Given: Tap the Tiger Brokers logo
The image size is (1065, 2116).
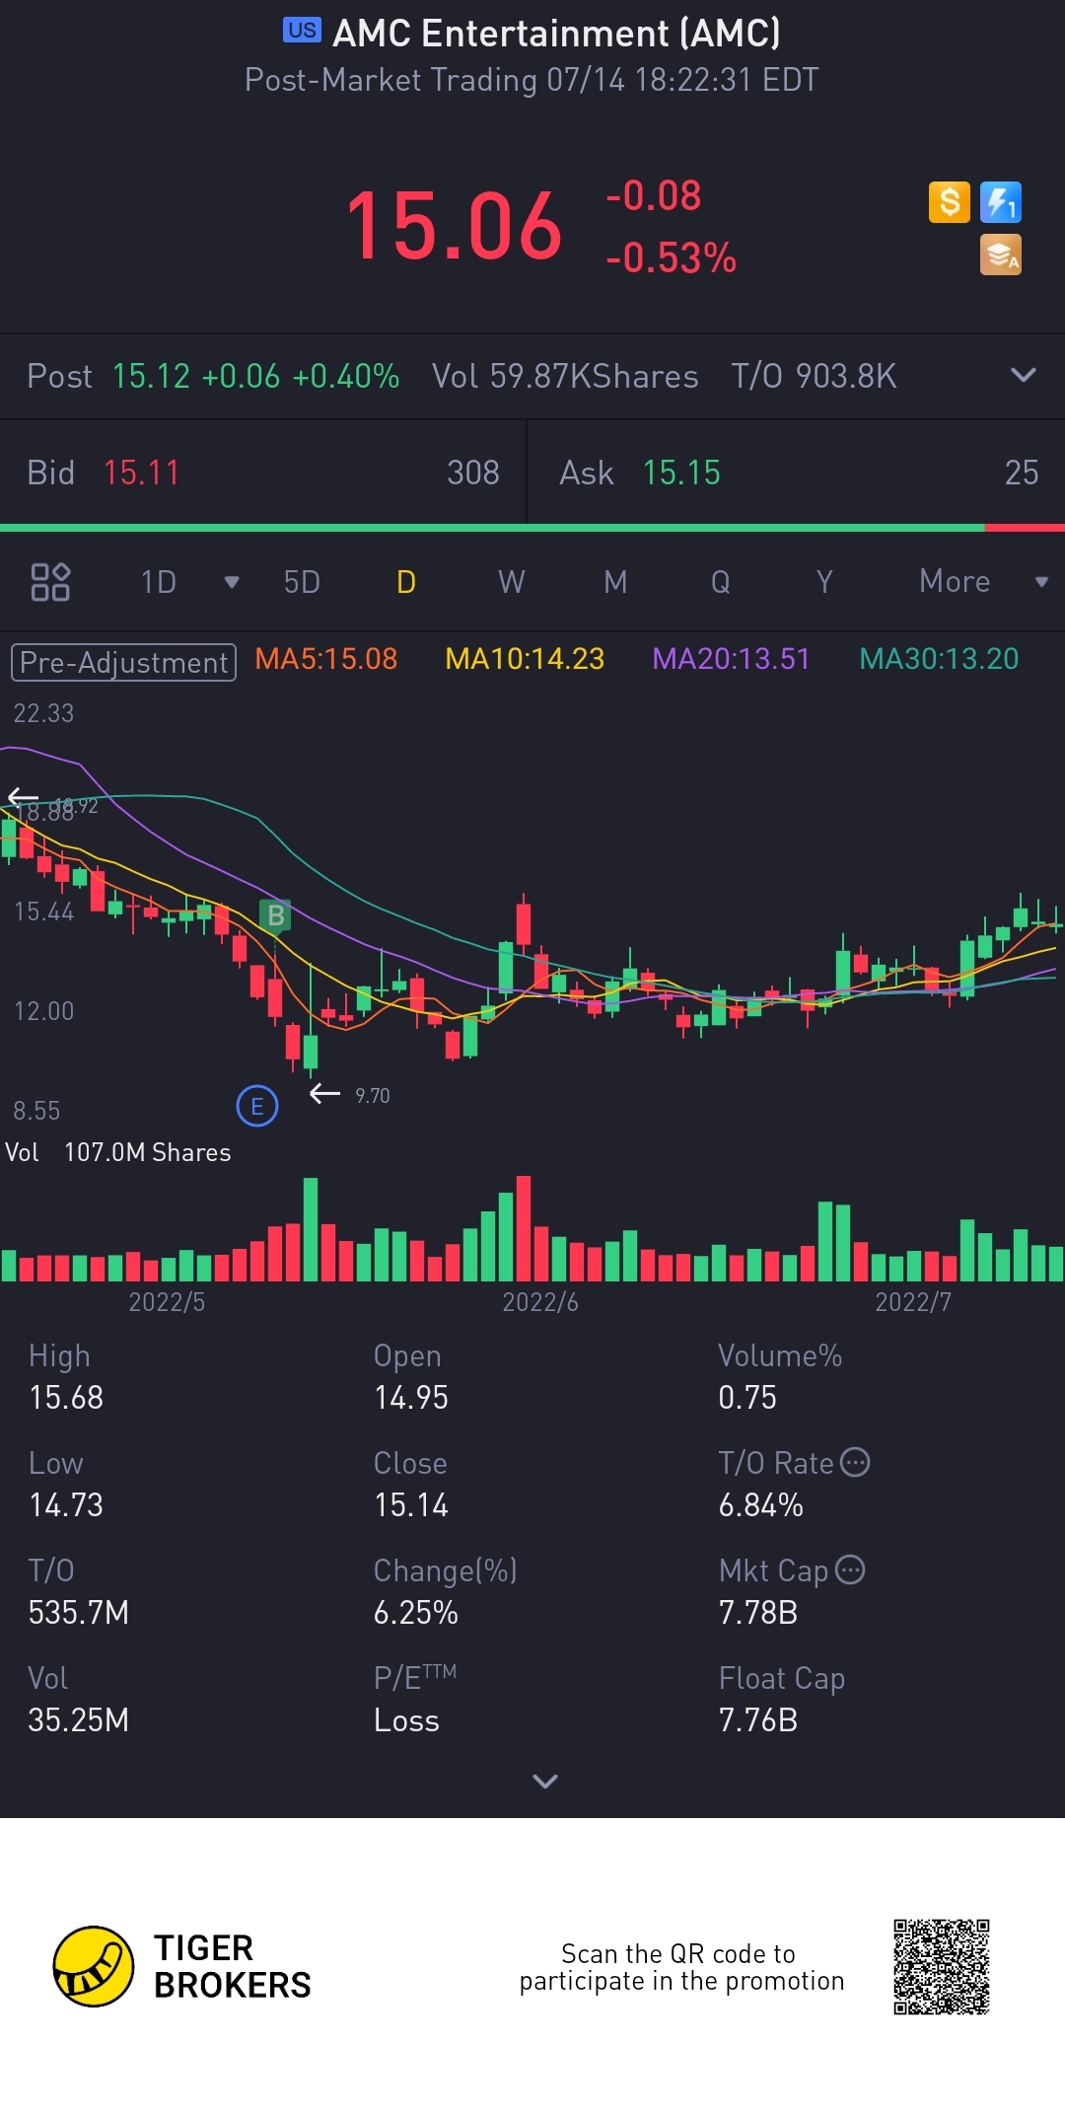Looking at the screenshot, I should 182,1966.
